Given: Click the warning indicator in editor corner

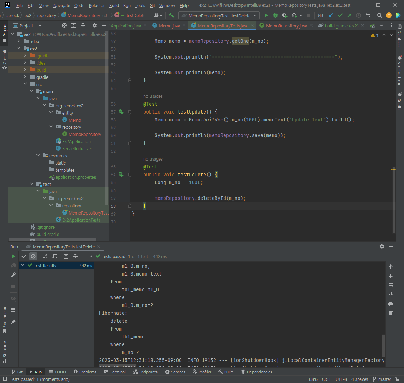Looking at the screenshot, I should [375, 35].
